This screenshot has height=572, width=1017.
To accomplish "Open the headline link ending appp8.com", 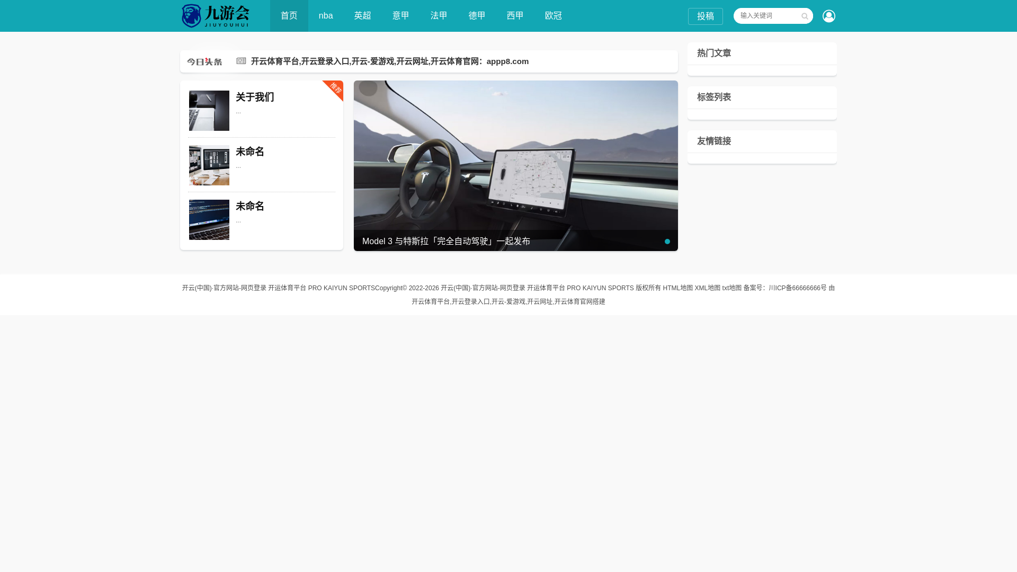I will pos(390,61).
